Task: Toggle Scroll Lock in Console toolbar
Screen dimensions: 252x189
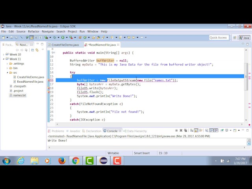Action: click(x=196, y=130)
